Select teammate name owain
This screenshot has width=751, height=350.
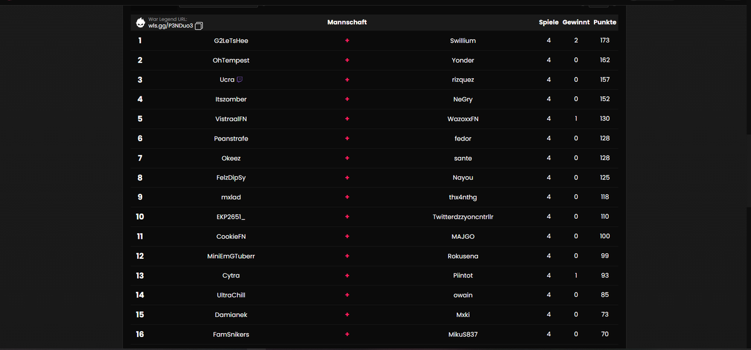point(463,295)
